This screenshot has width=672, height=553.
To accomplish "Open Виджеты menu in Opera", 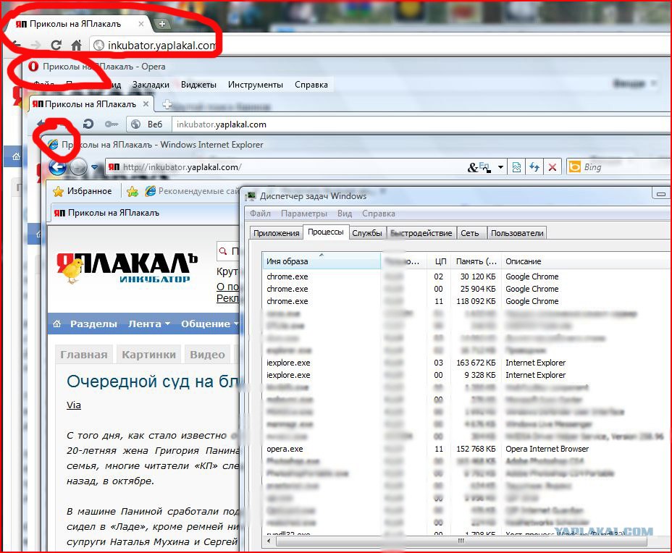I will tap(198, 85).
